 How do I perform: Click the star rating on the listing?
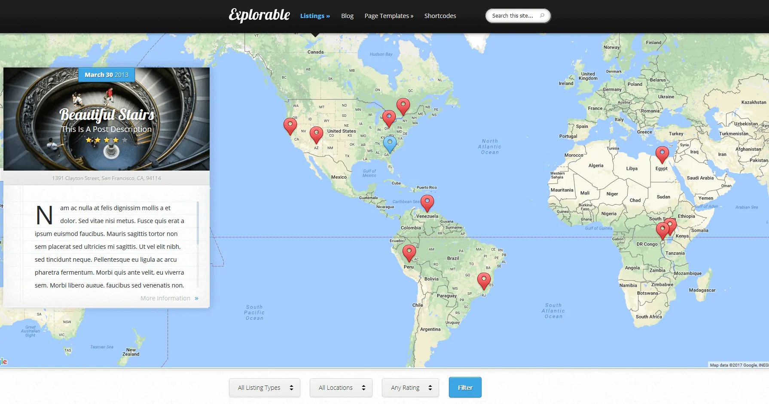[107, 140]
